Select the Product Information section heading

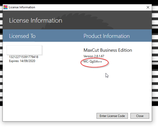(x=106, y=36)
